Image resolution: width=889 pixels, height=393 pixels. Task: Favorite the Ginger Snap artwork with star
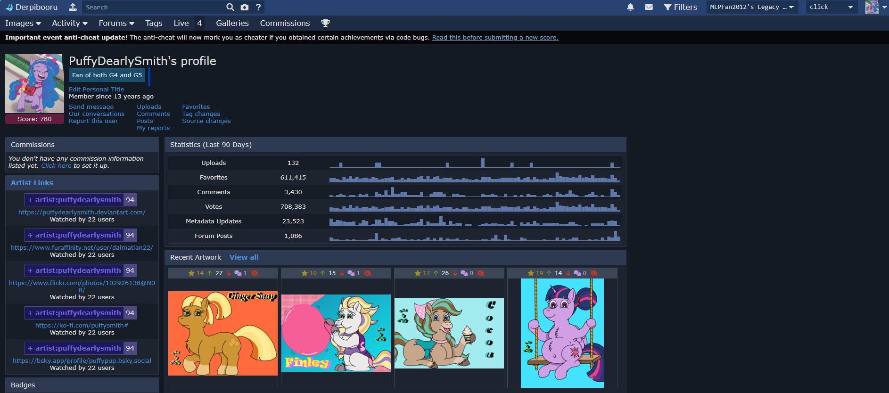[191, 273]
